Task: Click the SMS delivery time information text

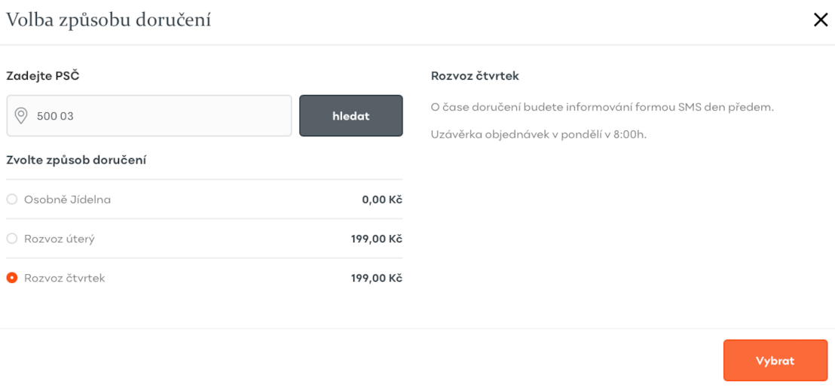Action: pos(602,107)
